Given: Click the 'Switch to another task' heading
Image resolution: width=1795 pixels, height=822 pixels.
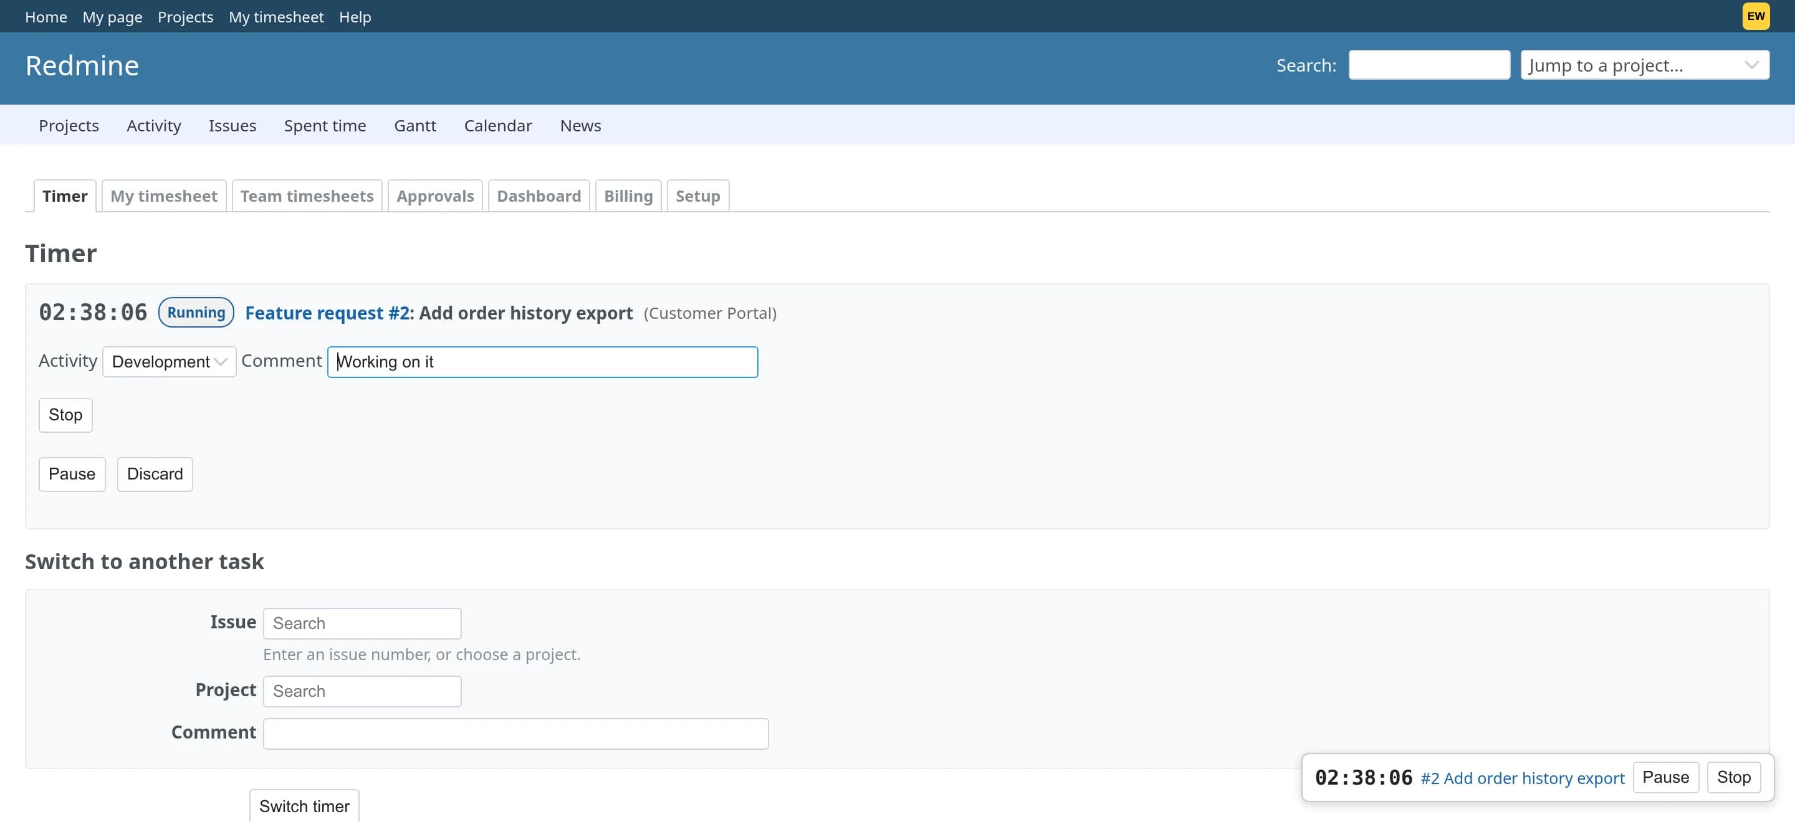Looking at the screenshot, I should coord(144,561).
